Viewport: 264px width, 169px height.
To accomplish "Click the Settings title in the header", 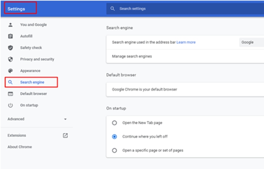I will (16, 9).
